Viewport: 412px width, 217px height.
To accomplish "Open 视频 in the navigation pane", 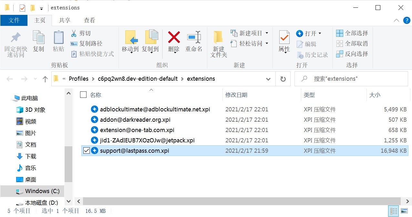I will click(26, 121).
